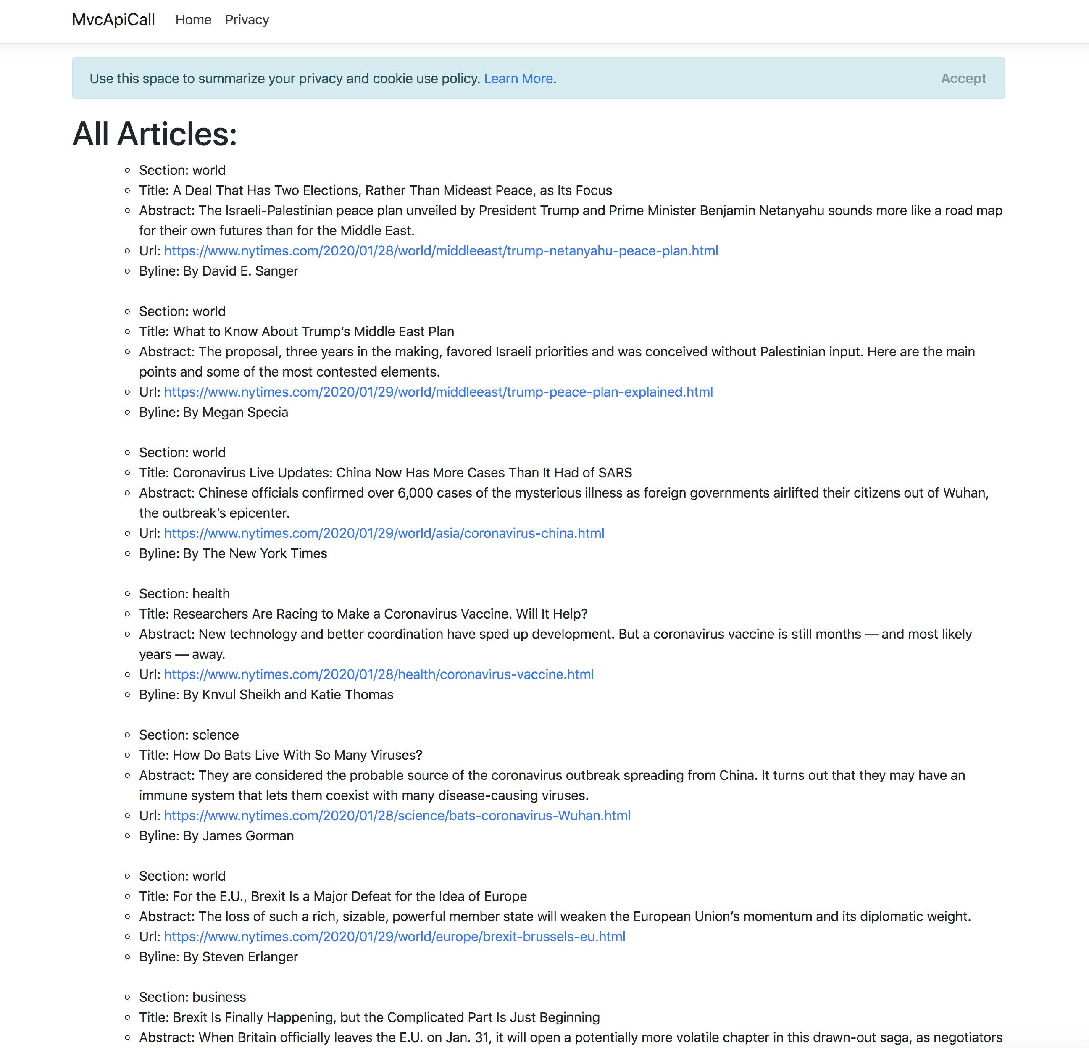The image size is (1089, 1048).
Task: Open the coronavirus-vaccine health article URL
Action: [x=379, y=674]
